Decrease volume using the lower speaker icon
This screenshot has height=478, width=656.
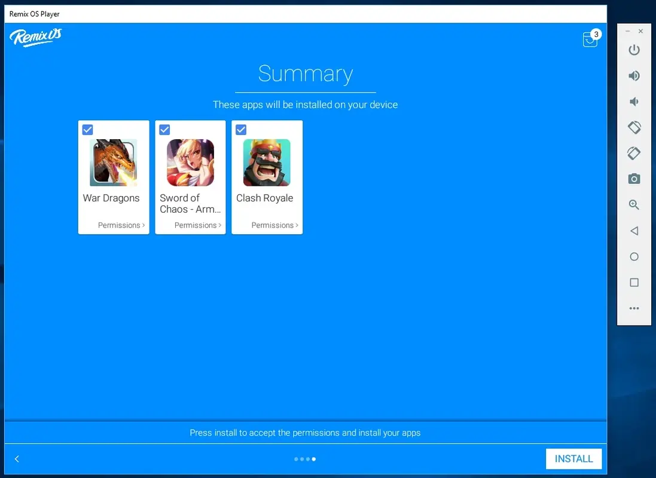tap(634, 101)
